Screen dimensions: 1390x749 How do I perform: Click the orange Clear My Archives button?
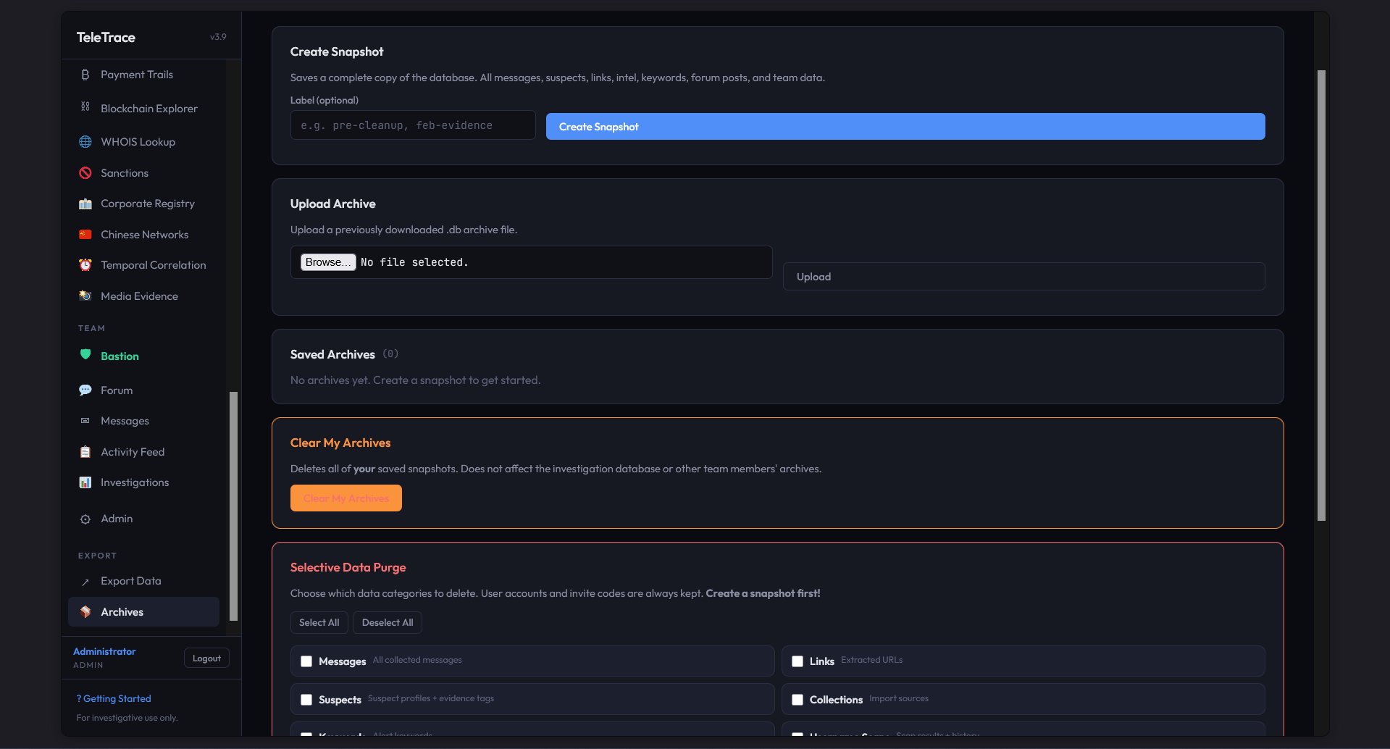pos(346,498)
